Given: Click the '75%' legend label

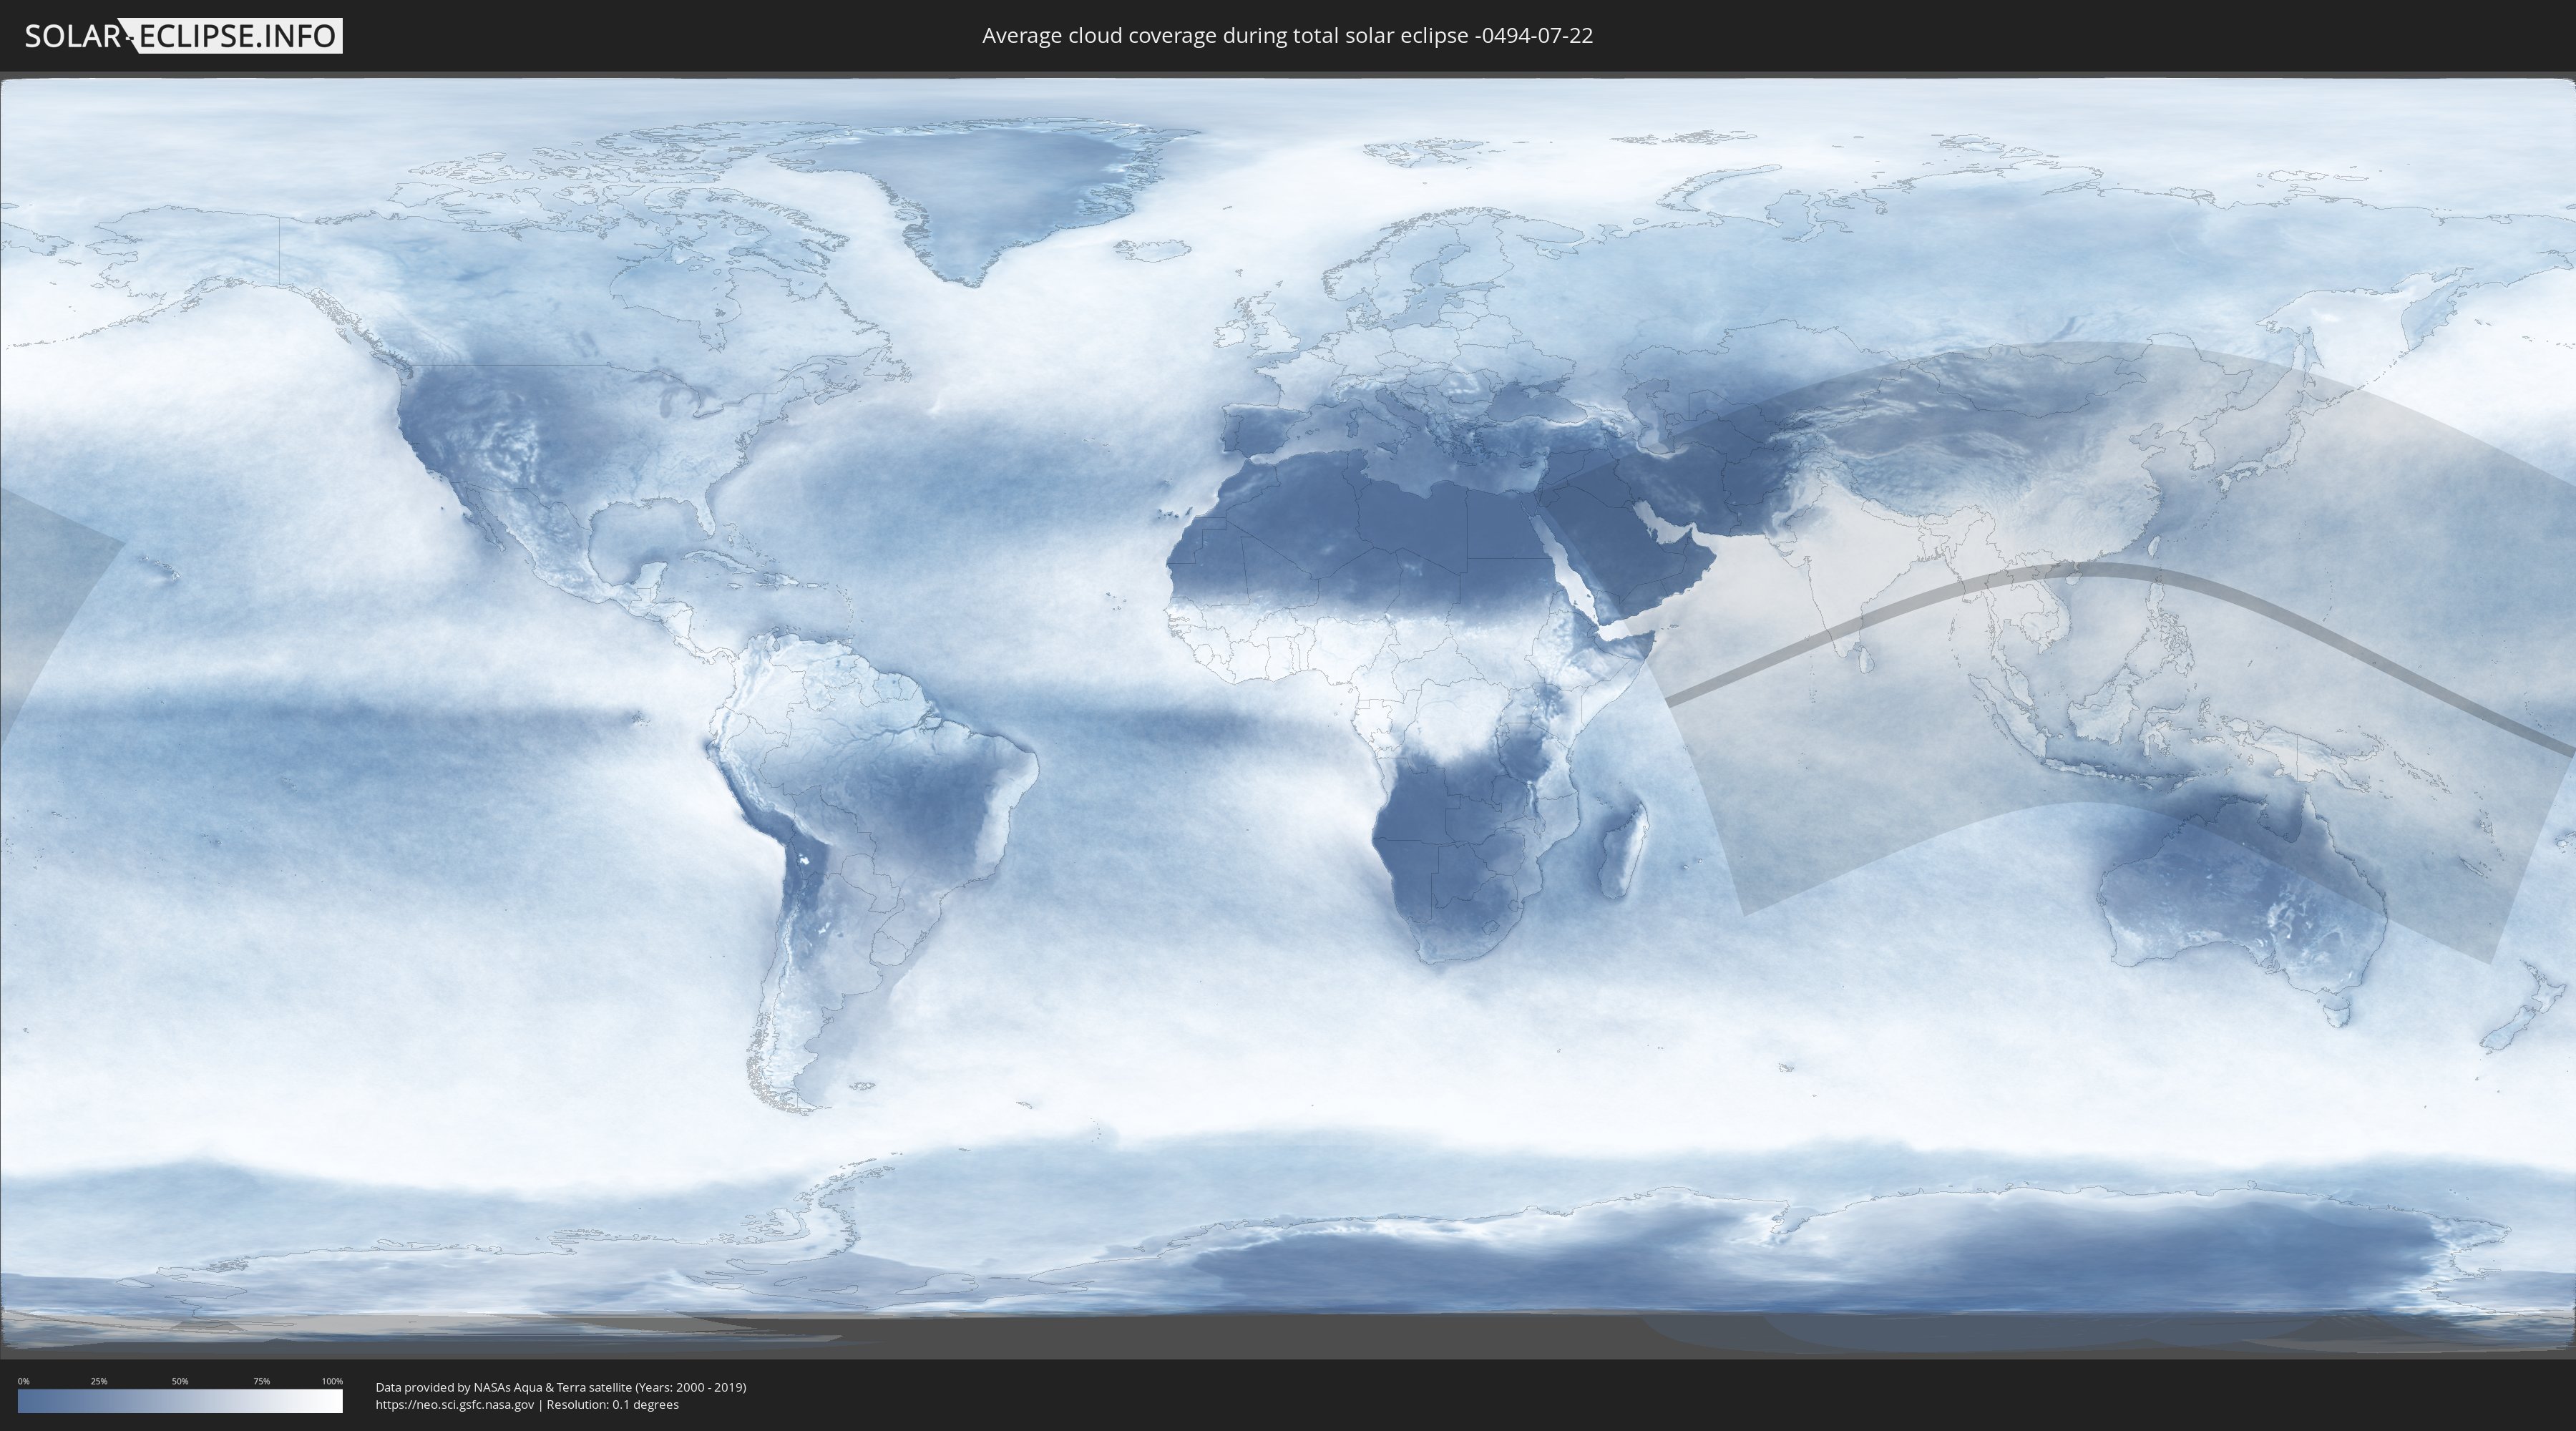Looking at the screenshot, I should pyautogui.click(x=261, y=1381).
